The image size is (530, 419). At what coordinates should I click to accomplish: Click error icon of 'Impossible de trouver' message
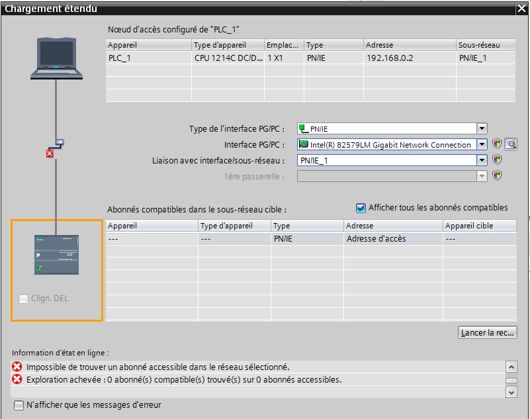(18, 367)
